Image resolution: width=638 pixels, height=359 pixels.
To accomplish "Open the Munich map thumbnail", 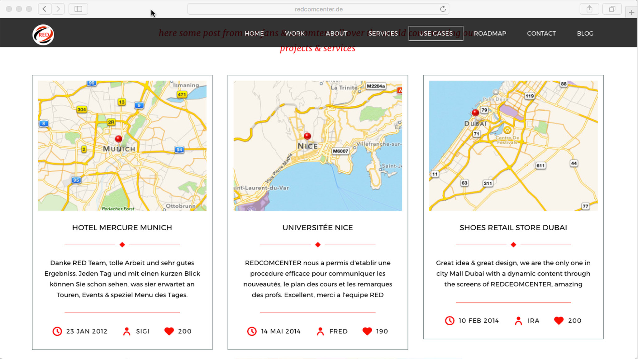I will click(122, 146).
